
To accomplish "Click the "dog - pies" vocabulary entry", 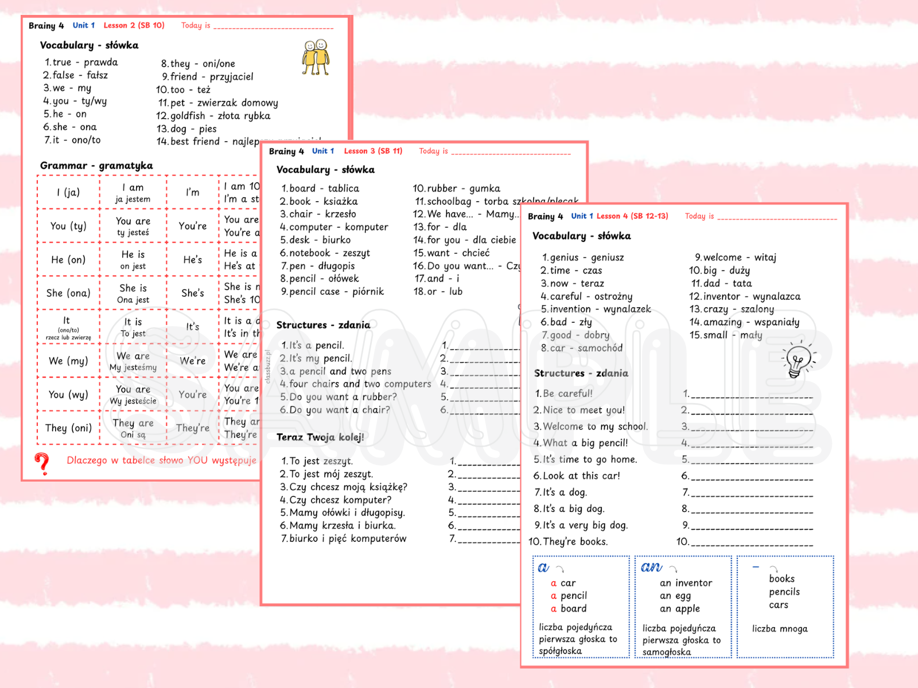I will [x=186, y=129].
